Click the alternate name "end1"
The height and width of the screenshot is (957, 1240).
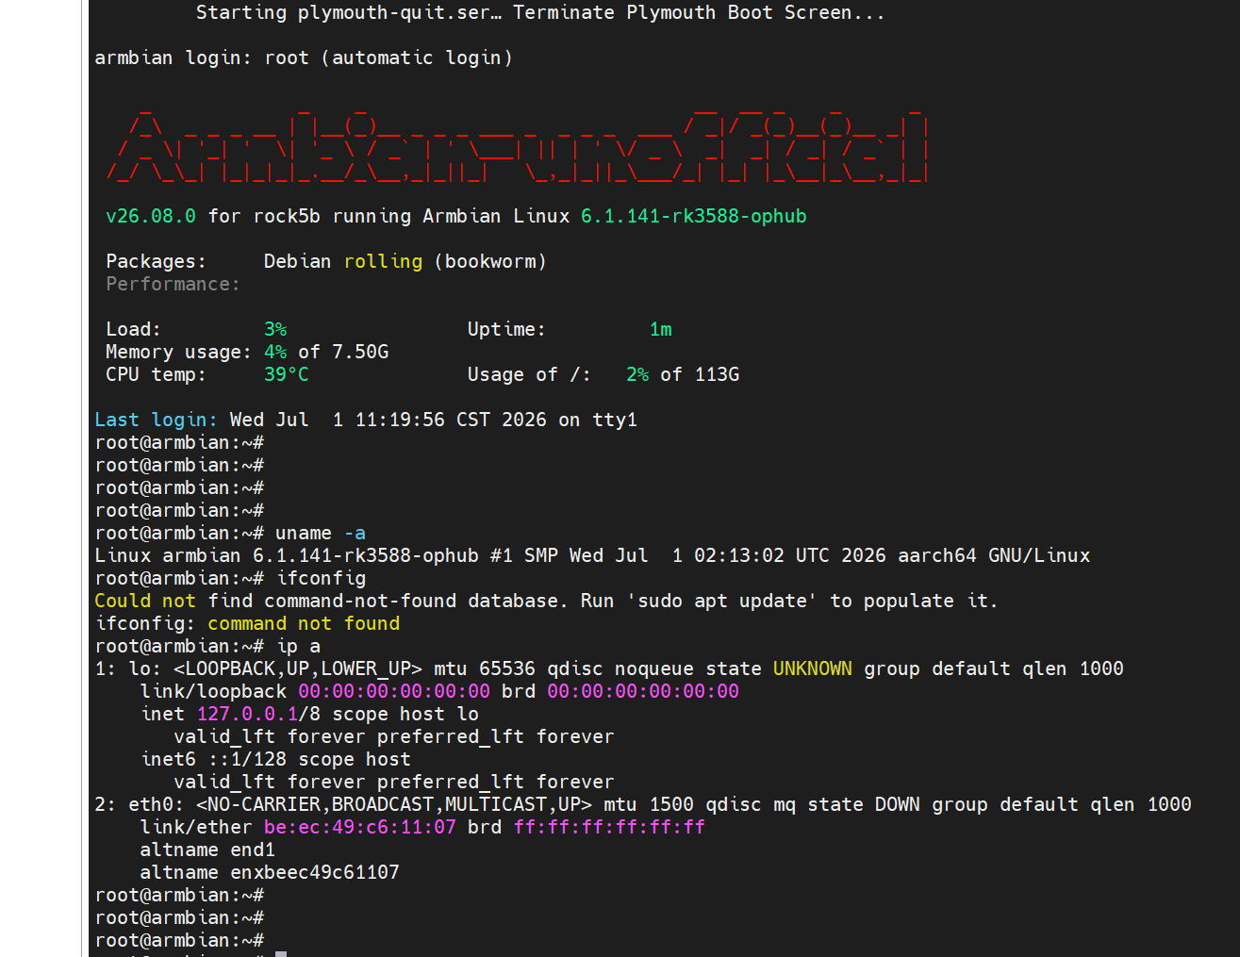(253, 850)
